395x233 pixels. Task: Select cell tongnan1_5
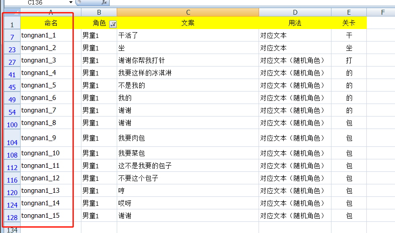click(x=51, y=85)
